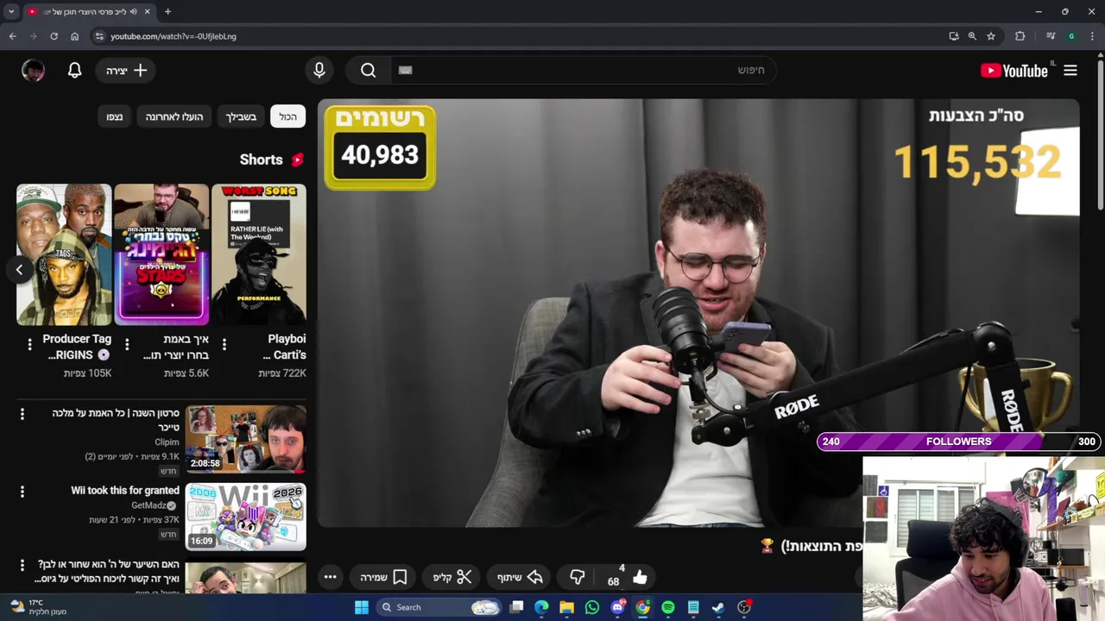Open File Explorer from taskbar
This screenshot has height=621, width=1105.
click(x=567, y=607)
